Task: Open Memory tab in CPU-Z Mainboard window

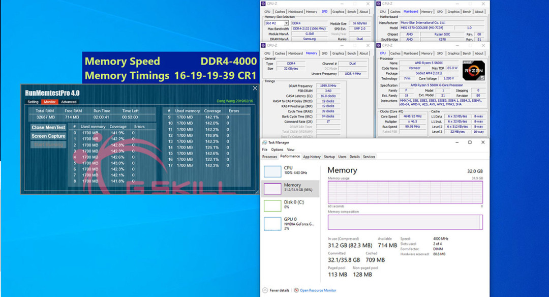Action: pyautogui.click(x=426, y=12)
